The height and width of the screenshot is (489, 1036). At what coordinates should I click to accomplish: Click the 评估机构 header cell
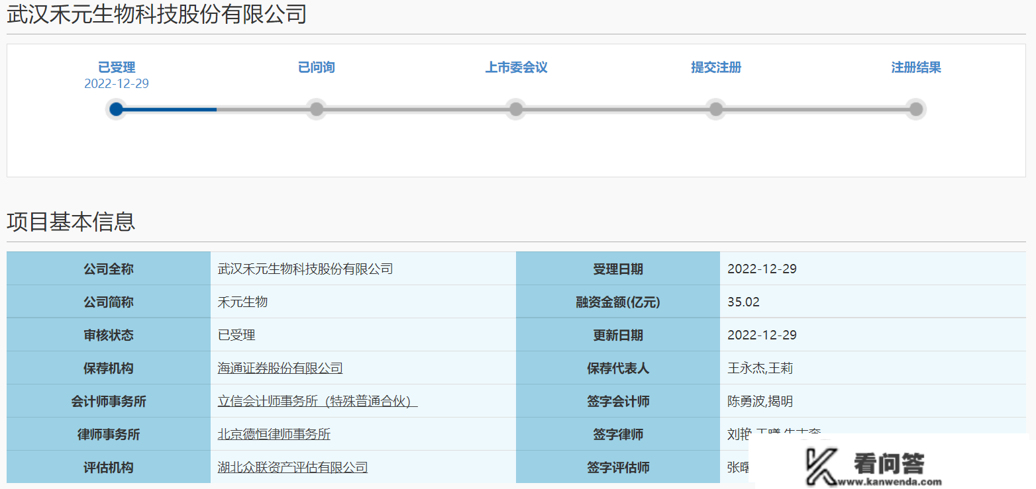[x=109, y=467]
